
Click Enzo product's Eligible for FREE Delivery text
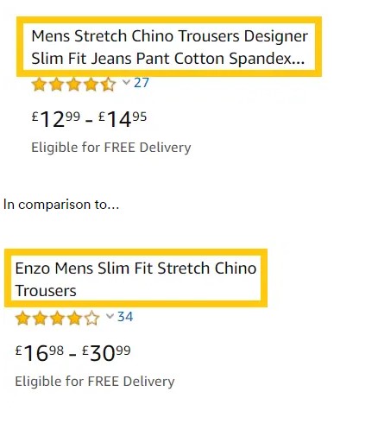point(95,382)
